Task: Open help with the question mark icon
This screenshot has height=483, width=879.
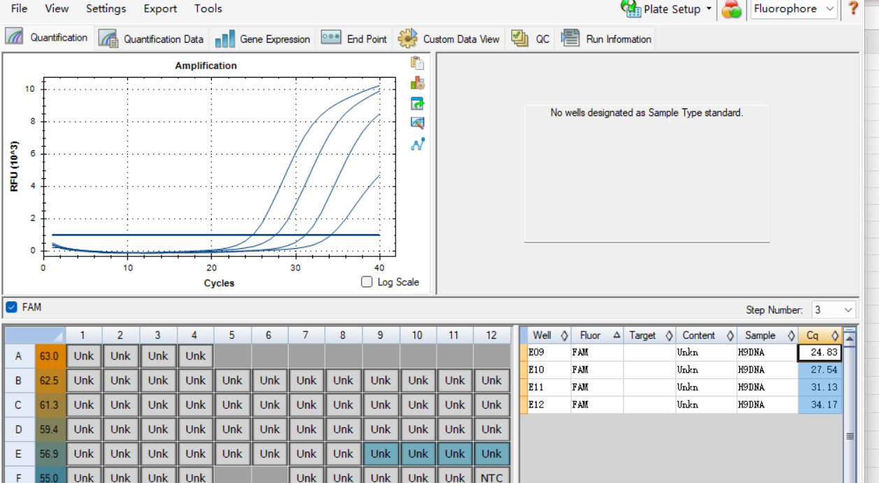Action: (853, 8)
